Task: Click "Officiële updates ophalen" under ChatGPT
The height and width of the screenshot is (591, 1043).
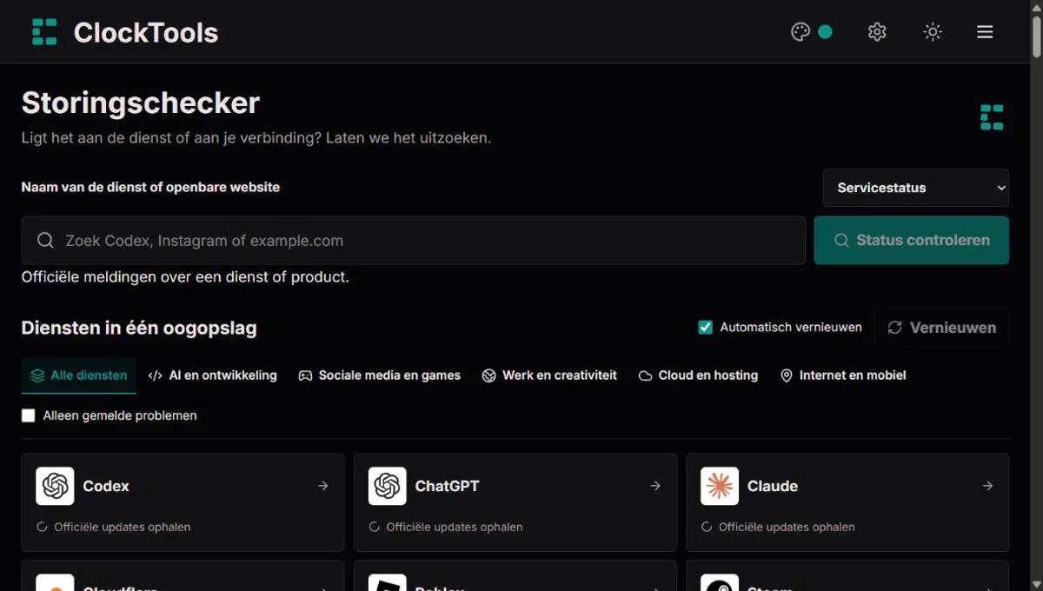Action: (455, 527)
